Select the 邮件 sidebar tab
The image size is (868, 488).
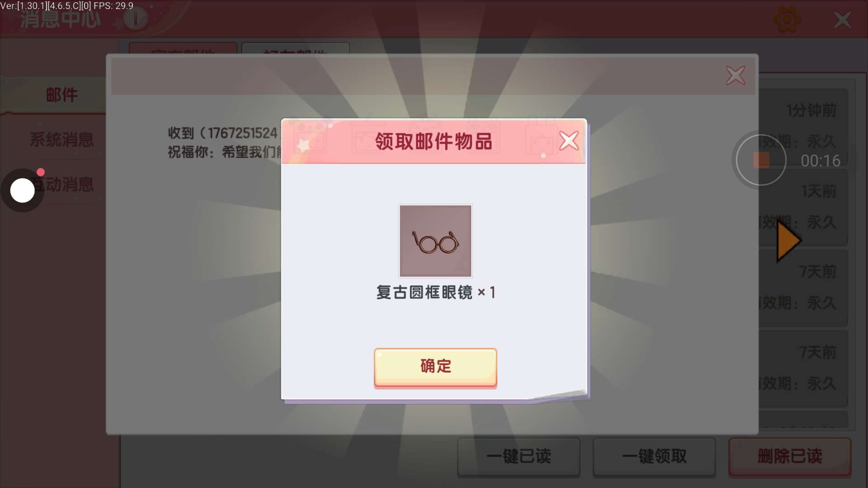click(x=62, y=95)
